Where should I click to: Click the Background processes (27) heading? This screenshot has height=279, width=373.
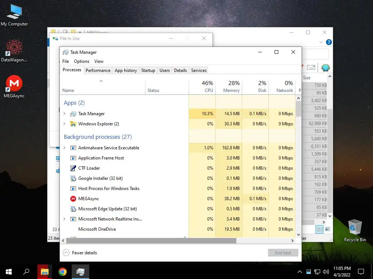[x=98, y=137]
